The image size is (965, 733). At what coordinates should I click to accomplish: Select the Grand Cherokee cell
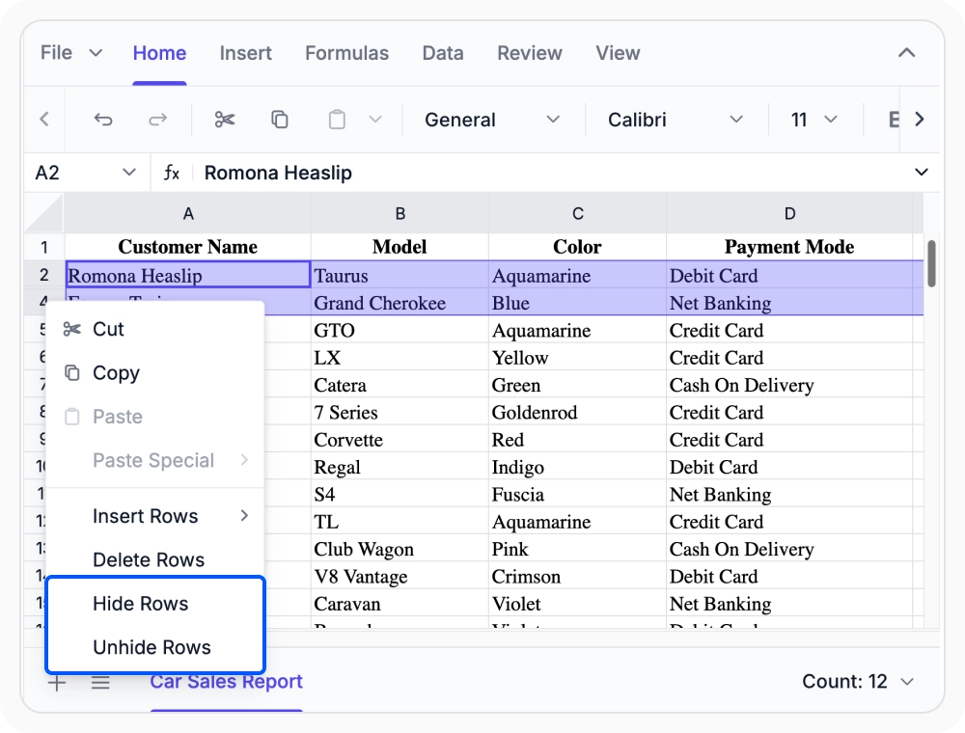pyautogui.click(x=400, y=303)
